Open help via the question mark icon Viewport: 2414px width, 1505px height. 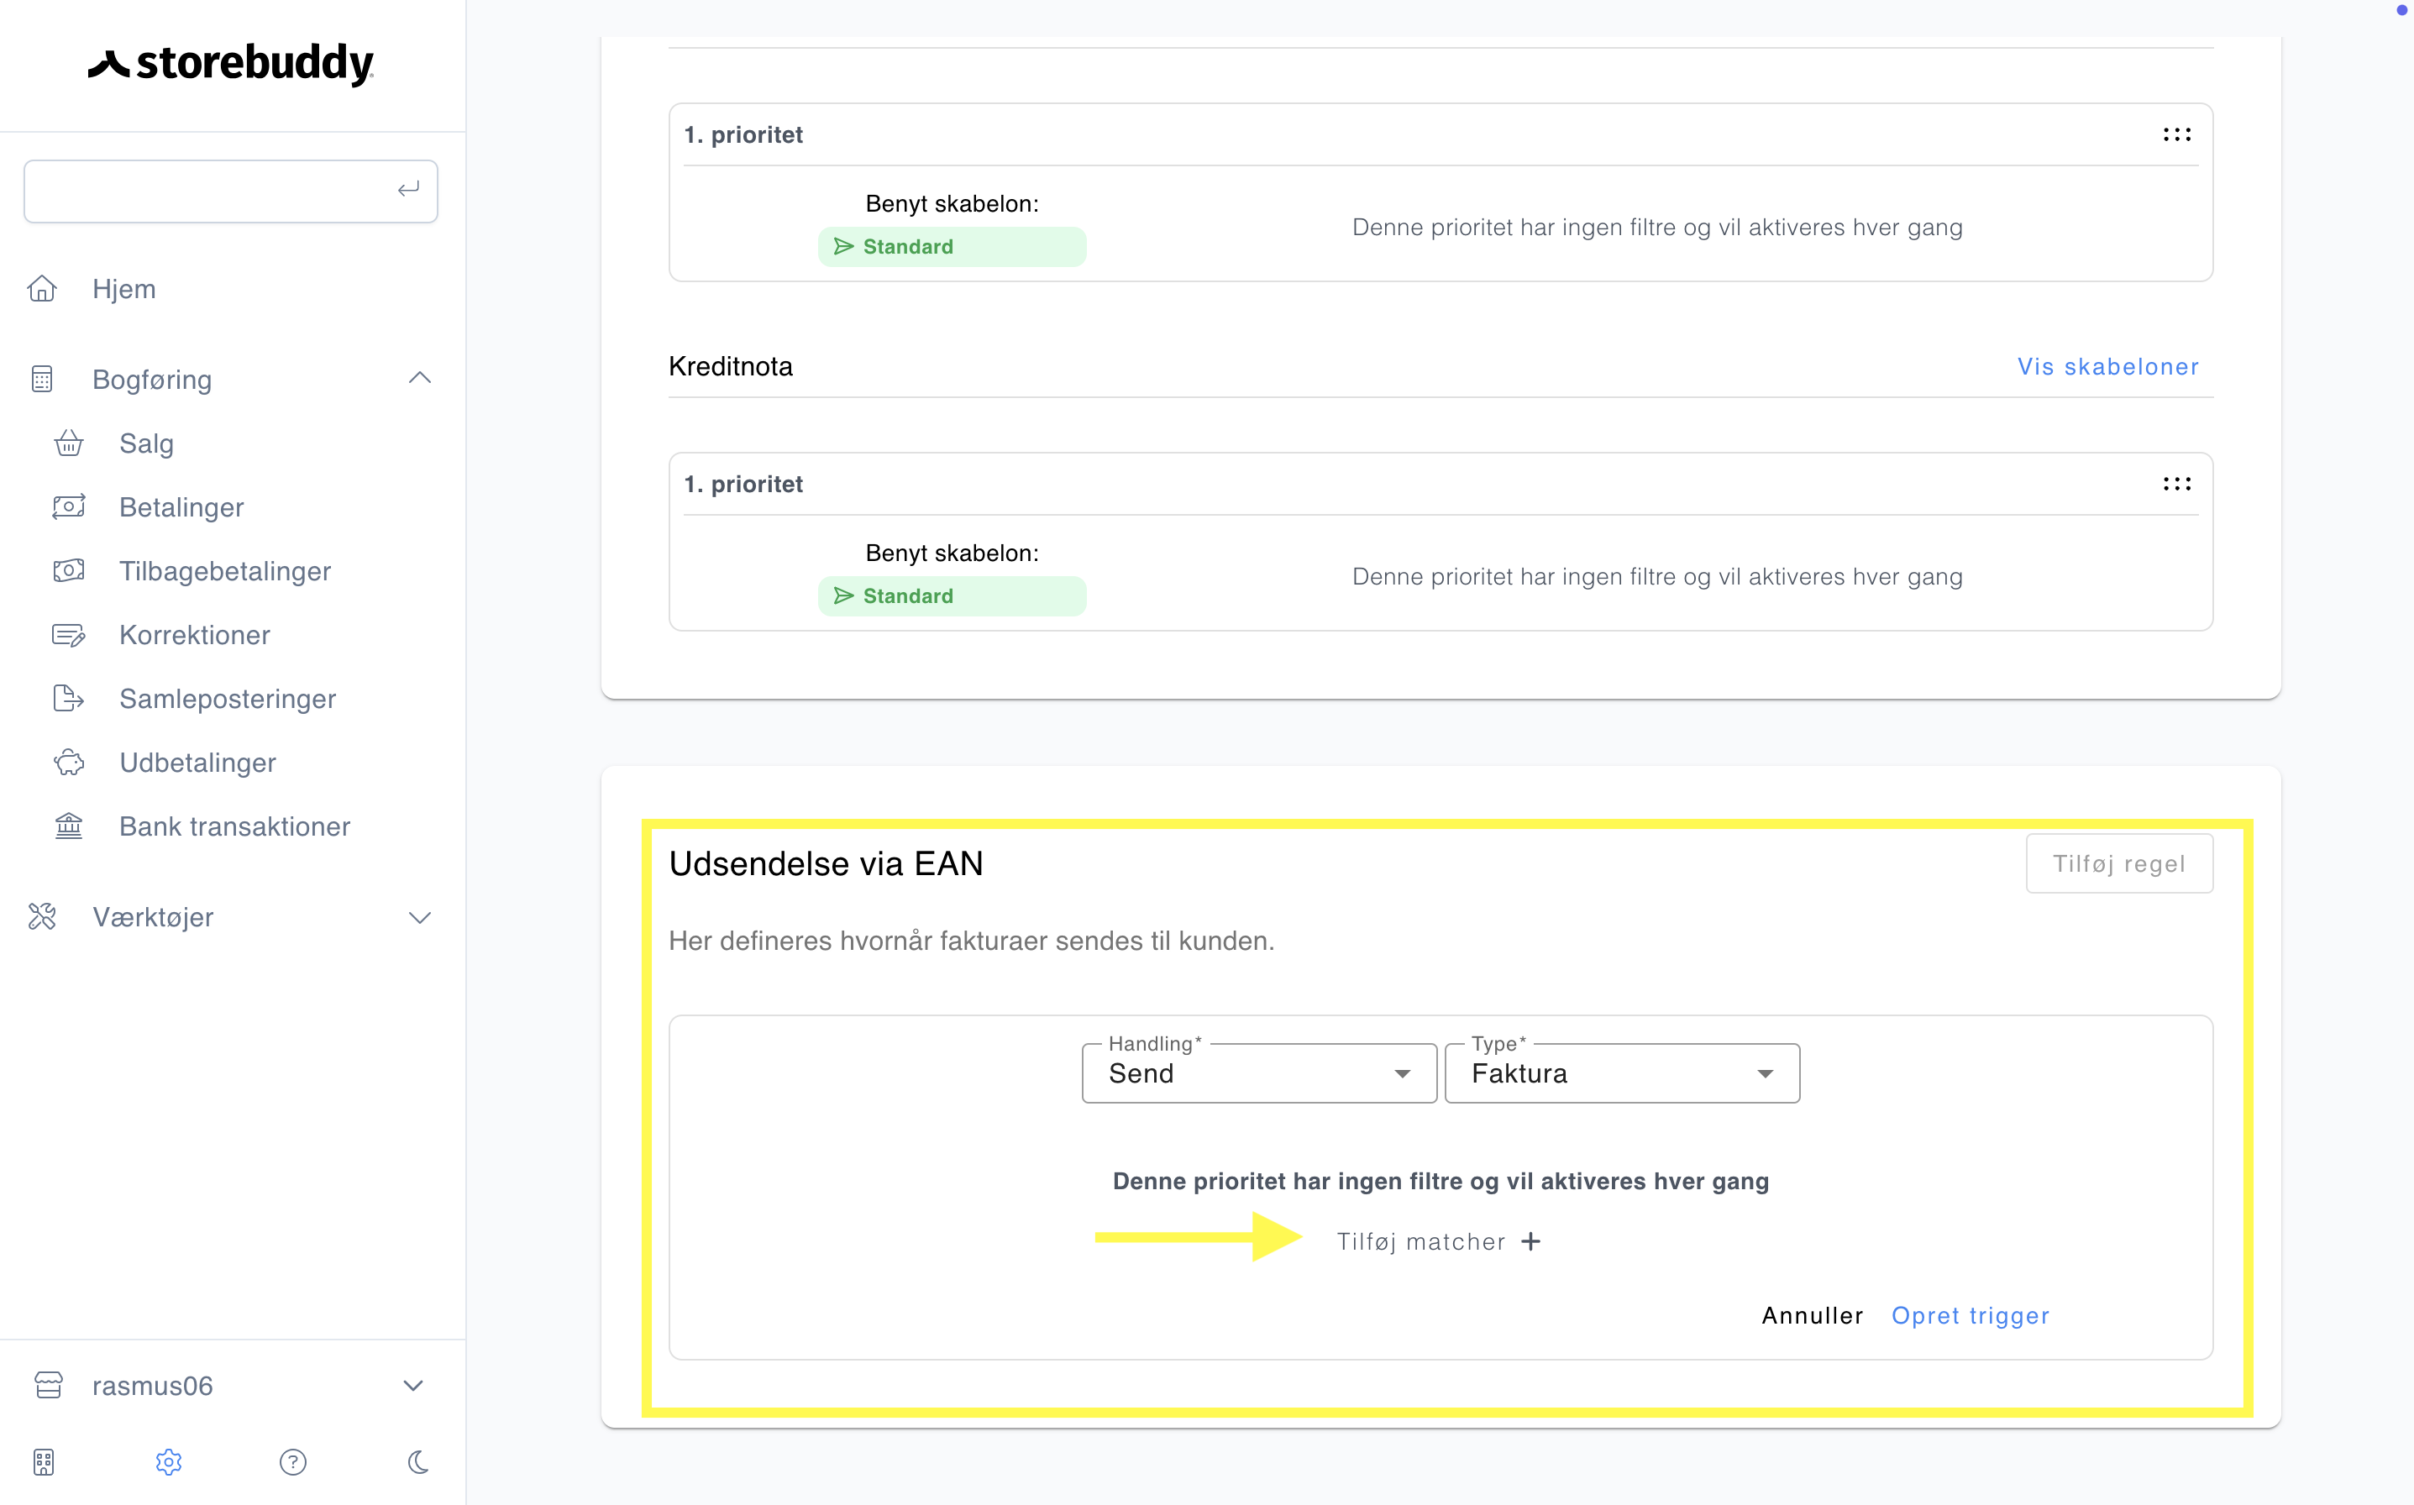tap(292, 1462)
